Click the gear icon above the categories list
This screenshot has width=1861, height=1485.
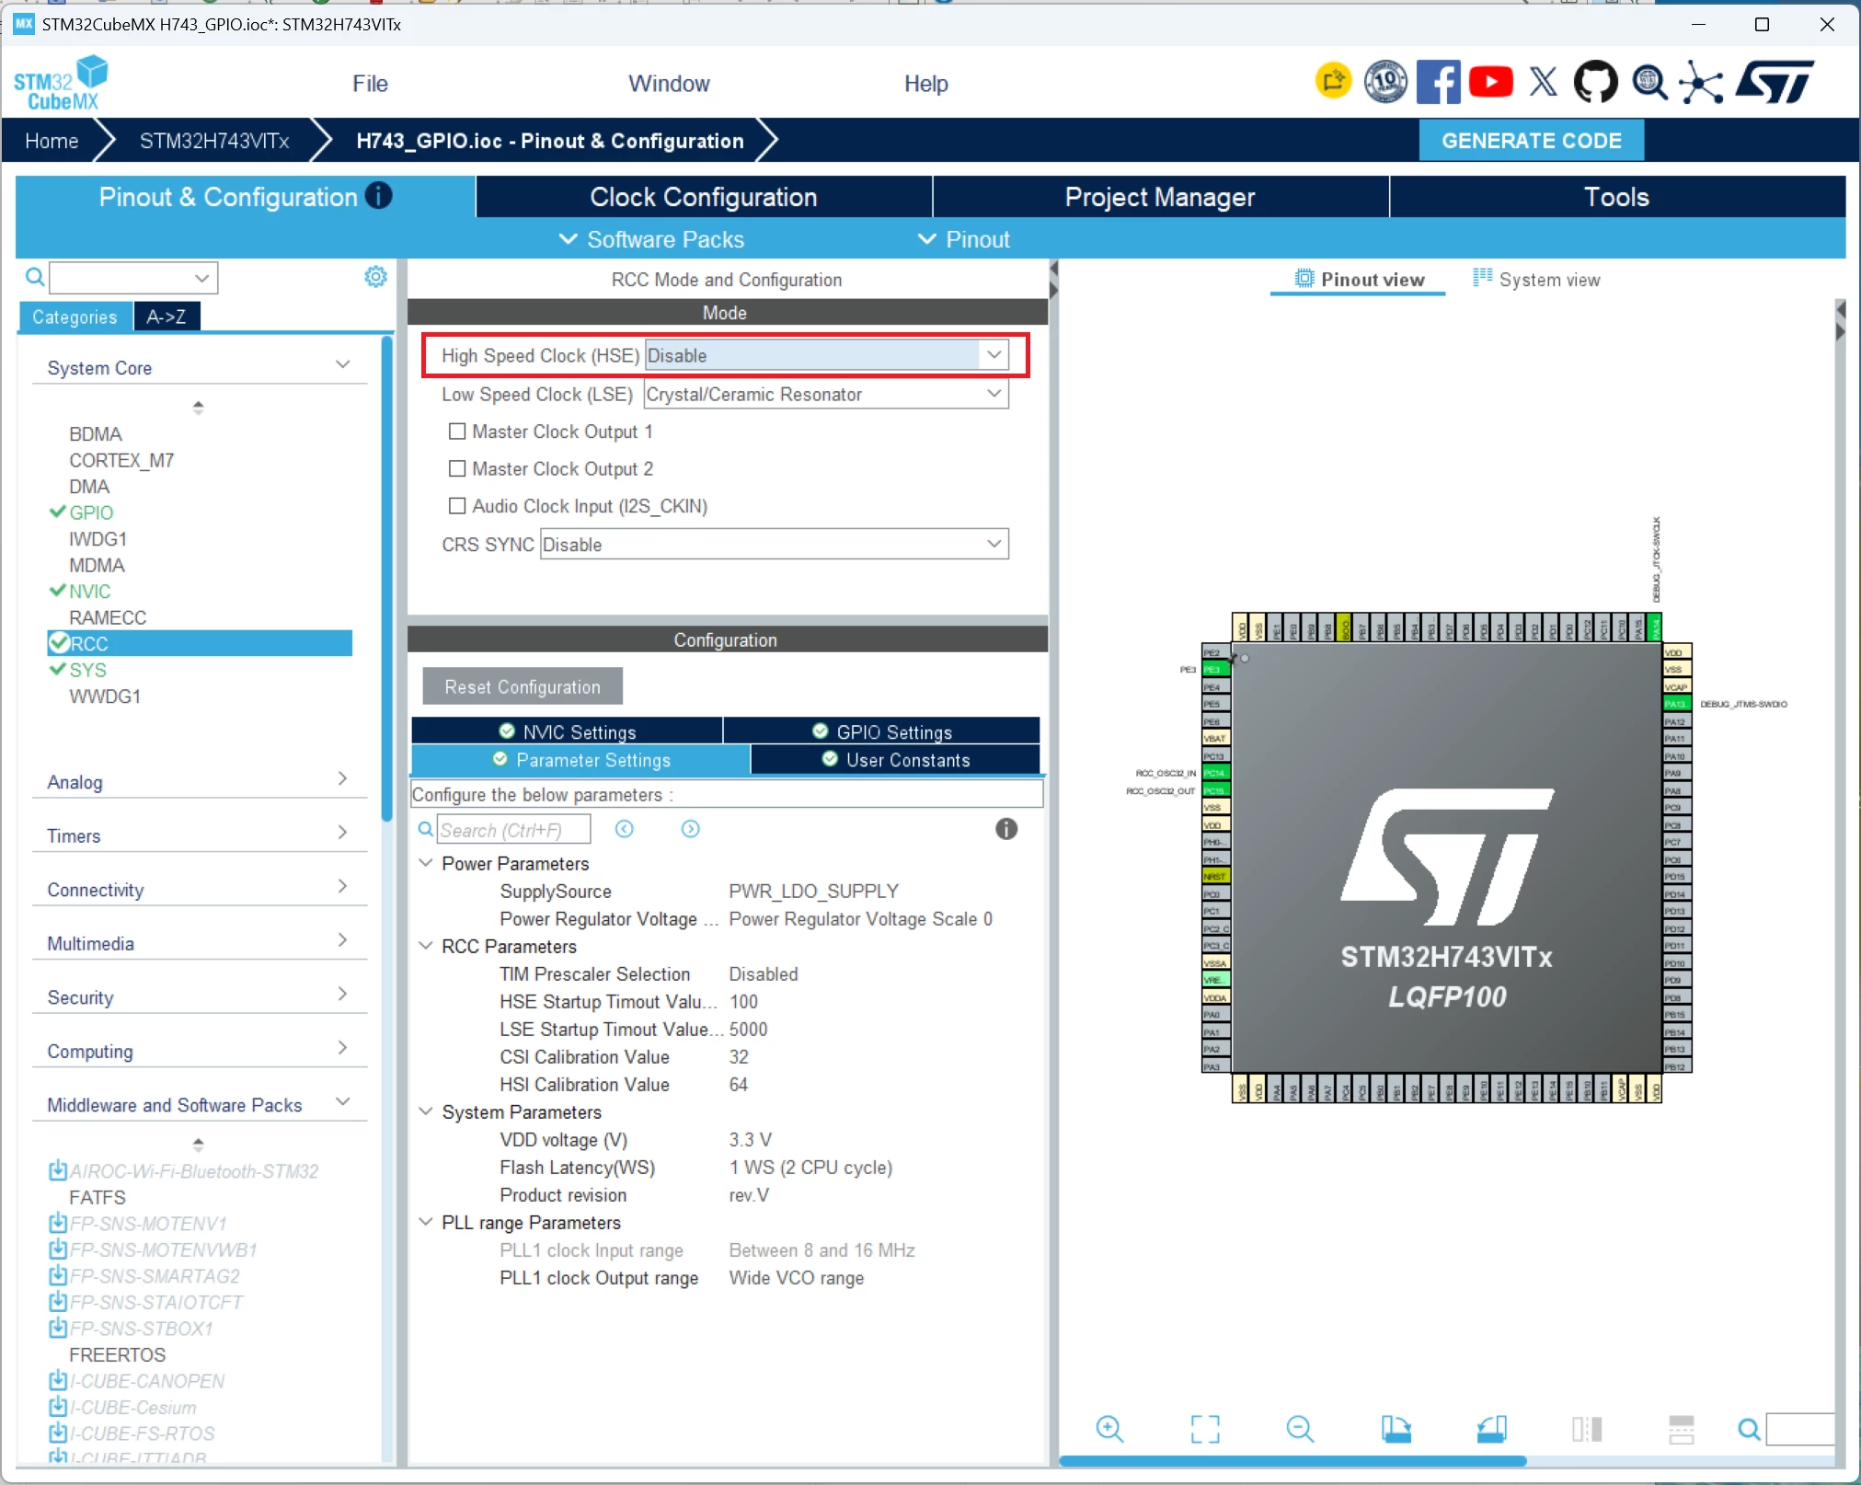point(375,277)
